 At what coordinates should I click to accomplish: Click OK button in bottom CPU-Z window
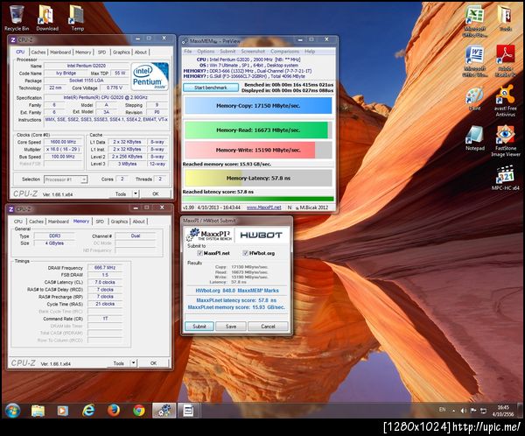(x=154, y=363)
